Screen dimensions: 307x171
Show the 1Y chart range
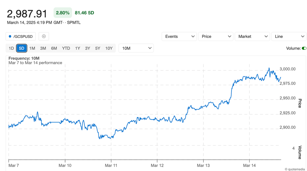point(78,48)
